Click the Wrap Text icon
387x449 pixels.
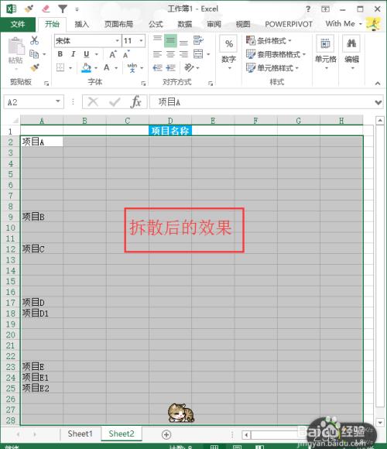(x=198, y=40)
